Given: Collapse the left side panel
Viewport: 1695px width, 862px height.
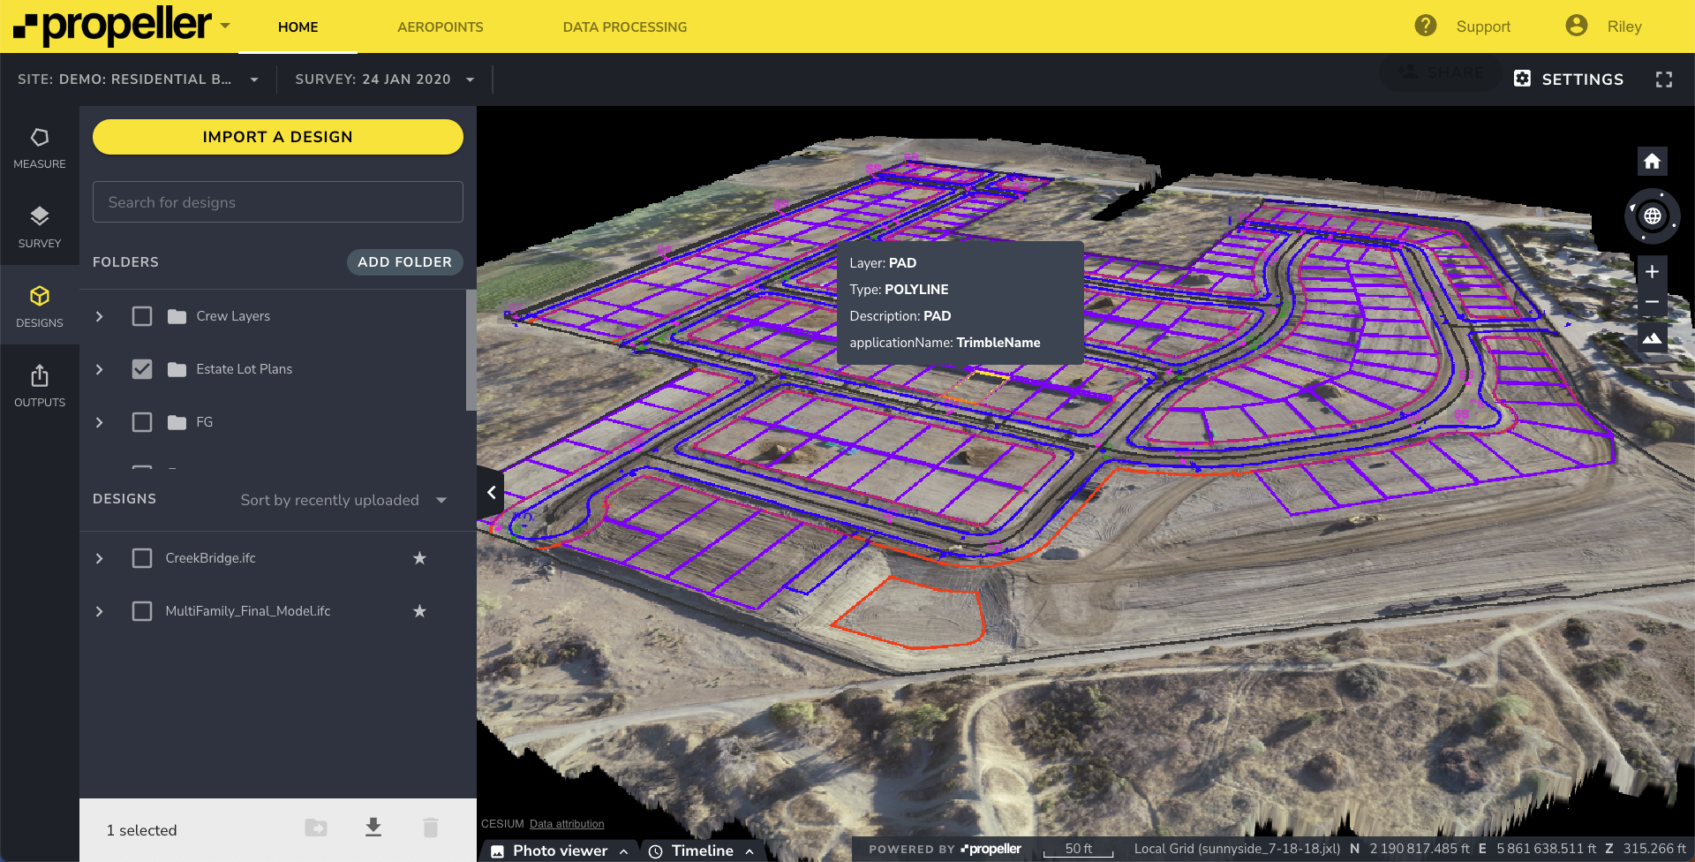Looking at the screenshot, I should (x=491, y=492).
